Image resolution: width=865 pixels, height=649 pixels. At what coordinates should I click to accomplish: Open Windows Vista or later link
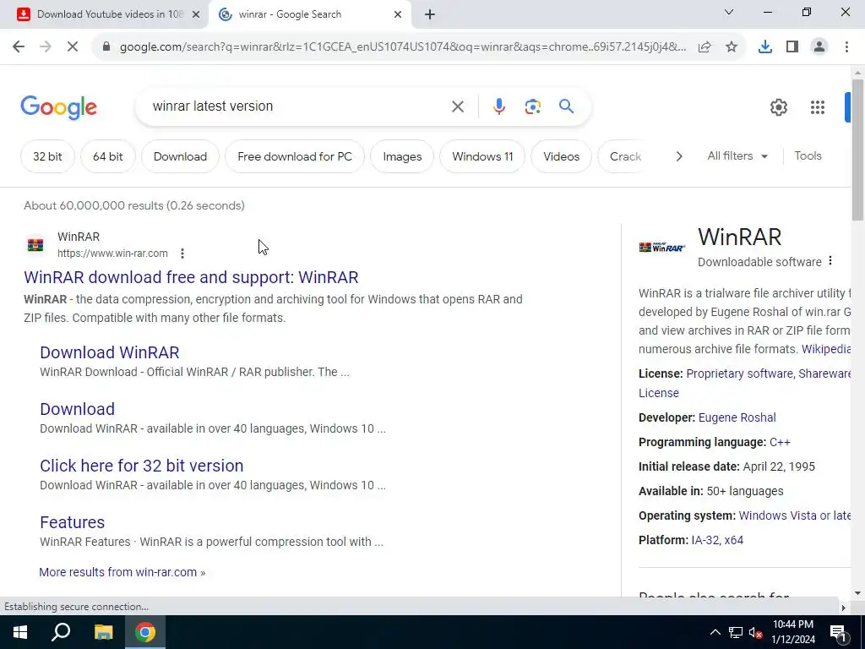(x=794, y=515)
